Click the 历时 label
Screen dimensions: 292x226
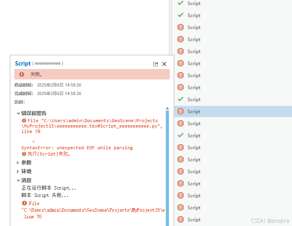(x=19, y=102)
